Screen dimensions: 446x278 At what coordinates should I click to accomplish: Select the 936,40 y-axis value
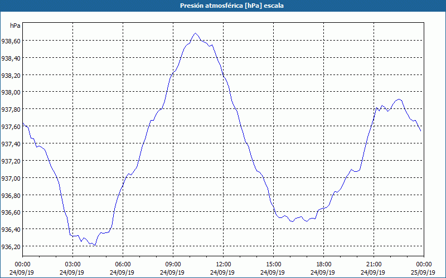click(x=11, y=230)
